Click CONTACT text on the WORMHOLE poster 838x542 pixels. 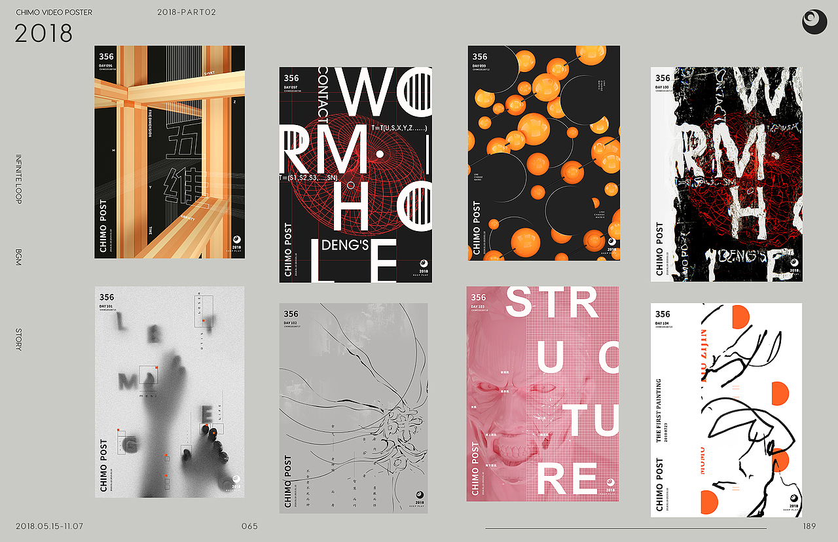tap(323, 95)
